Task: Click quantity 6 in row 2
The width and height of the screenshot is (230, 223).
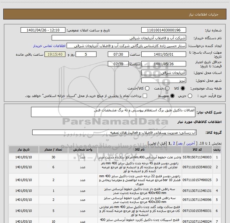Action: point(53,167)
